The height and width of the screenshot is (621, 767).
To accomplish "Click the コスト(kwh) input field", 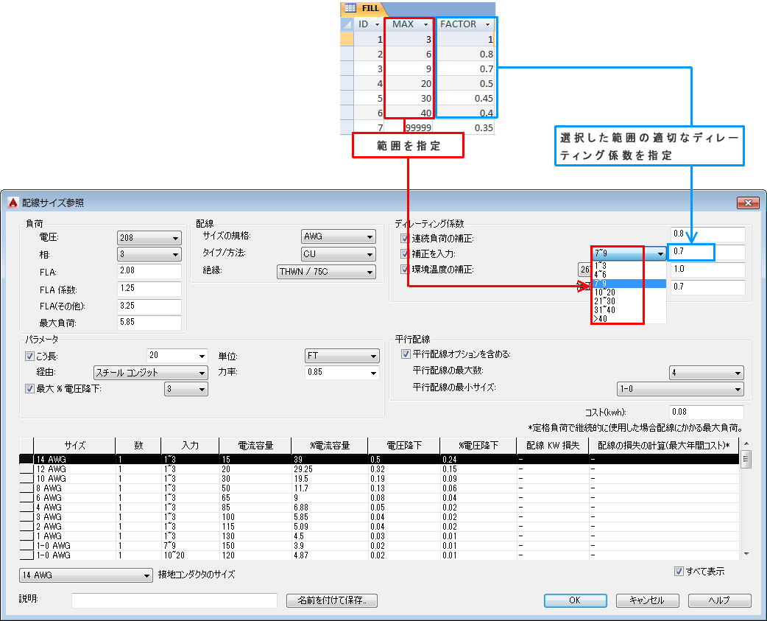I will tap(707, 412).
